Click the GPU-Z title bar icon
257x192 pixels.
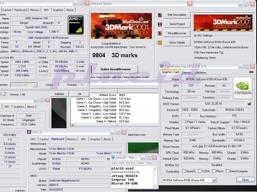[x=162, y=66]
